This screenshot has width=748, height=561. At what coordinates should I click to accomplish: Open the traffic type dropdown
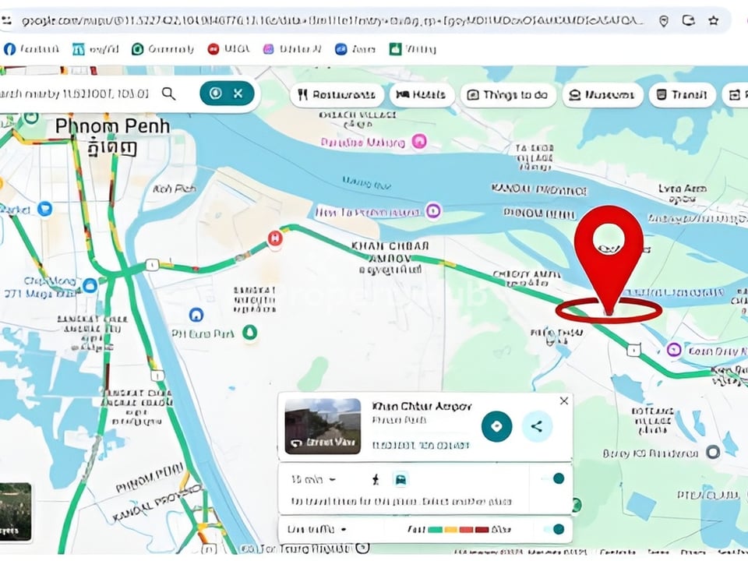[x=317, y=530]
